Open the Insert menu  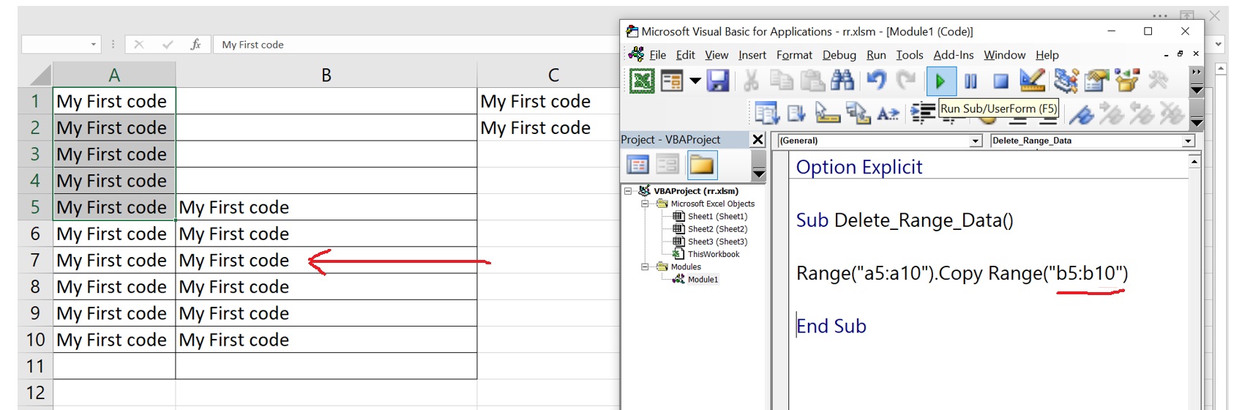tap(752, 55)
